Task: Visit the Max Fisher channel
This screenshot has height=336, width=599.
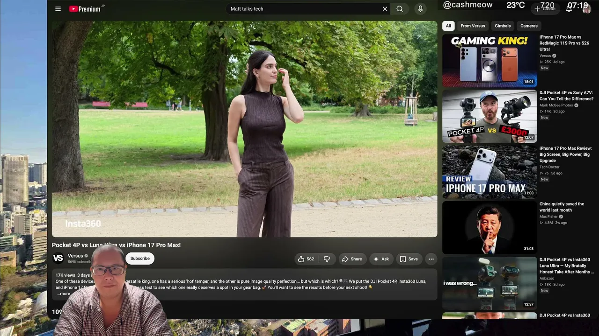Action: coord(548,217)
